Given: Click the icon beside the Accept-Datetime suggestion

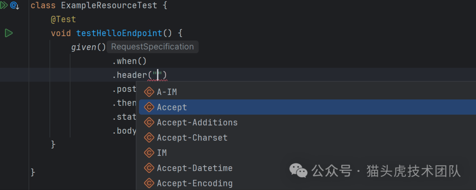Looking at the screenshot, I should pyautogui.click(x=149, y=168).
